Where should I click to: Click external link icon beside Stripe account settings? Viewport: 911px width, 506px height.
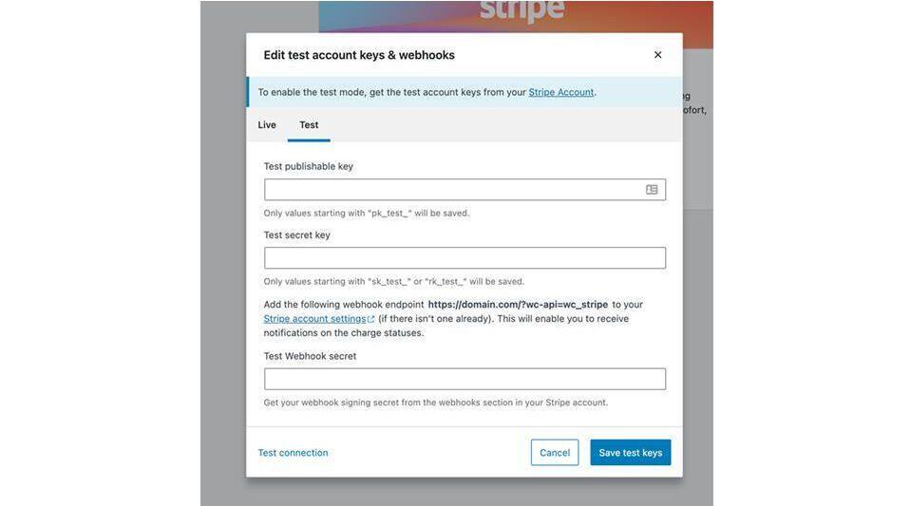pos(371,319)
